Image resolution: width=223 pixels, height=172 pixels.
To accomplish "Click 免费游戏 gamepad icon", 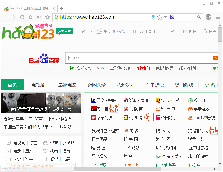I will pos(190,109).
